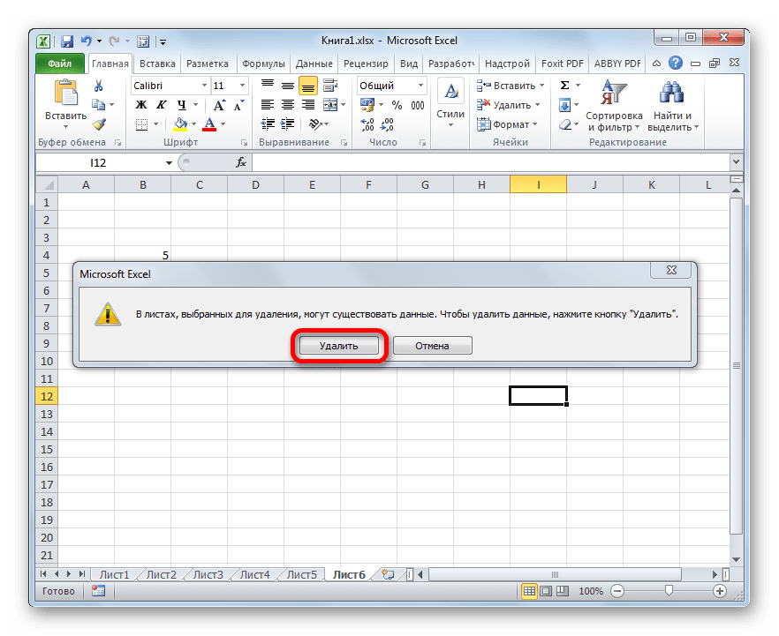This screenshot has height=636, width=779.
Task: Increase indent icon
Action: (288, 124)
